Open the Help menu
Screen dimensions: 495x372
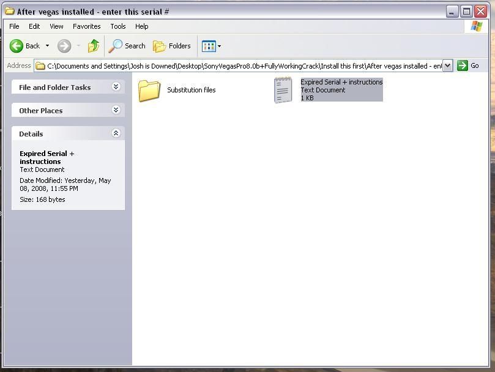(x=142, y=26)
